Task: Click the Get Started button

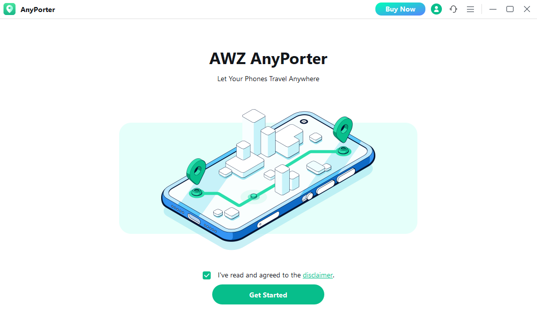Action: [x=268, y=294]
